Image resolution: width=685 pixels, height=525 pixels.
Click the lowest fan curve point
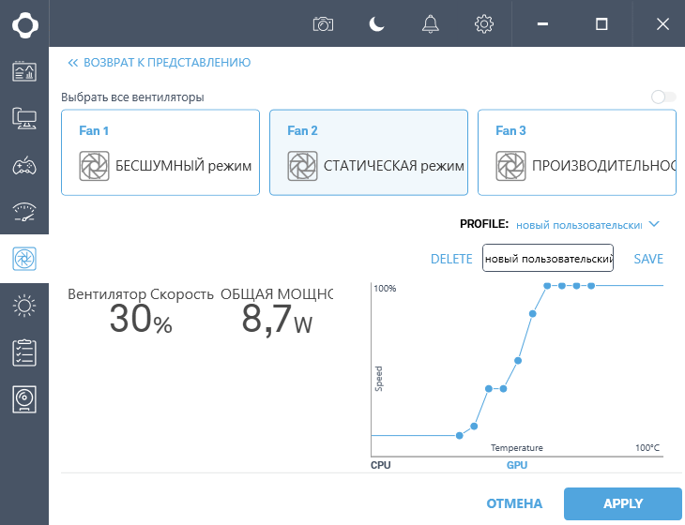[459, 435]
